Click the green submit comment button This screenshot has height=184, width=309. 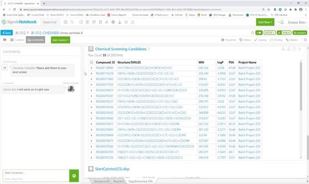click(x=74, y=176)
